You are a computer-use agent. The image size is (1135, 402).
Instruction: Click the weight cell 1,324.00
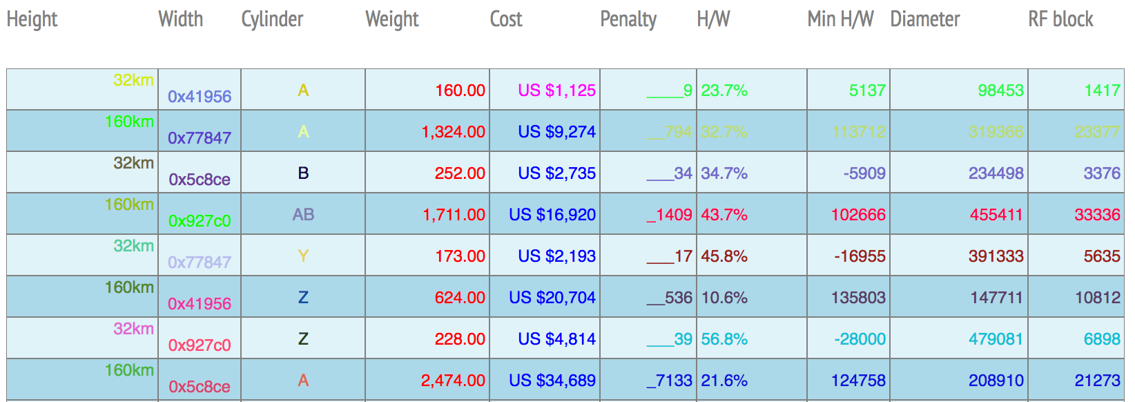pyautogui.click(x=453, y=132)
